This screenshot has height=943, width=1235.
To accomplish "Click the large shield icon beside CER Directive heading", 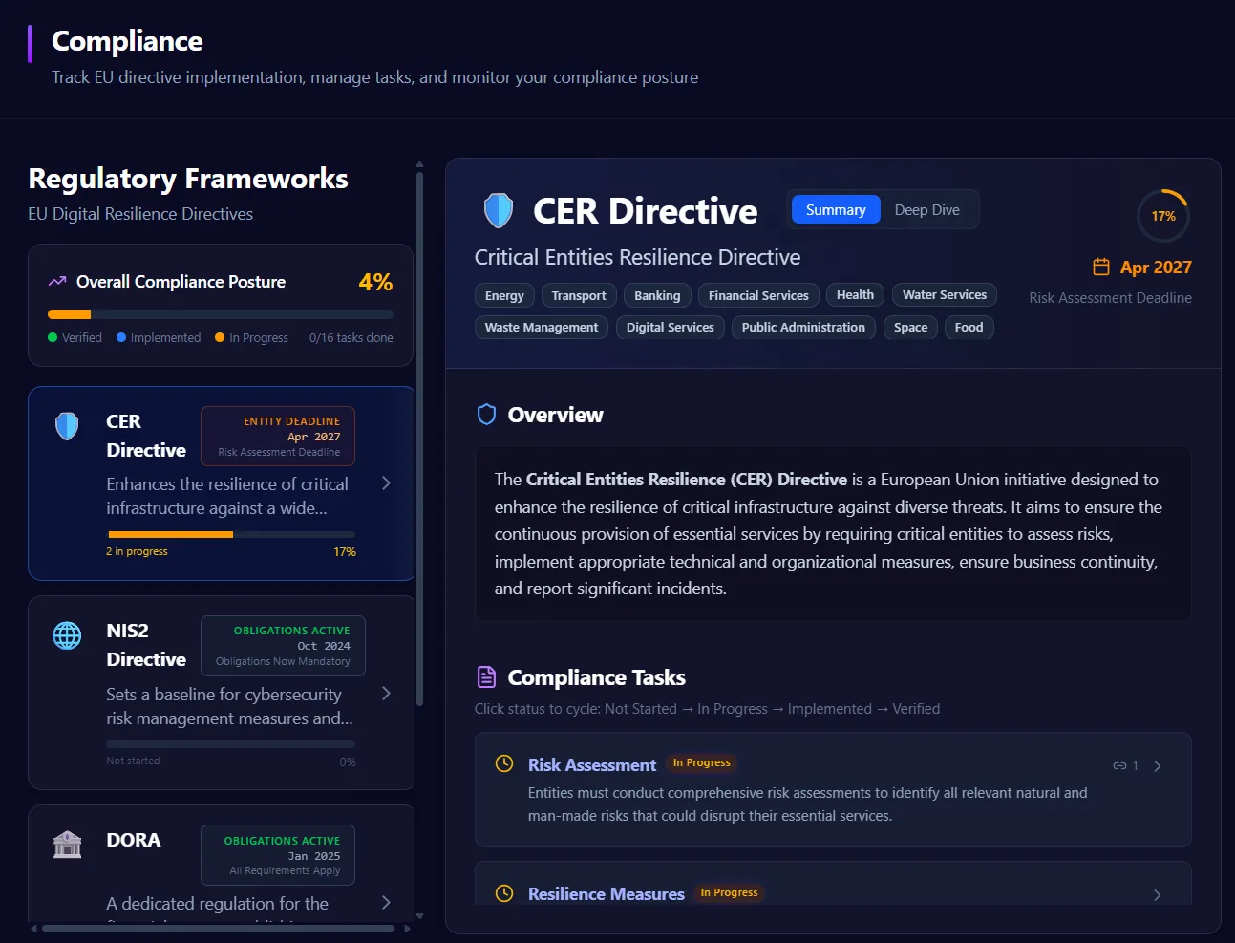I will [x=499, y=210].
